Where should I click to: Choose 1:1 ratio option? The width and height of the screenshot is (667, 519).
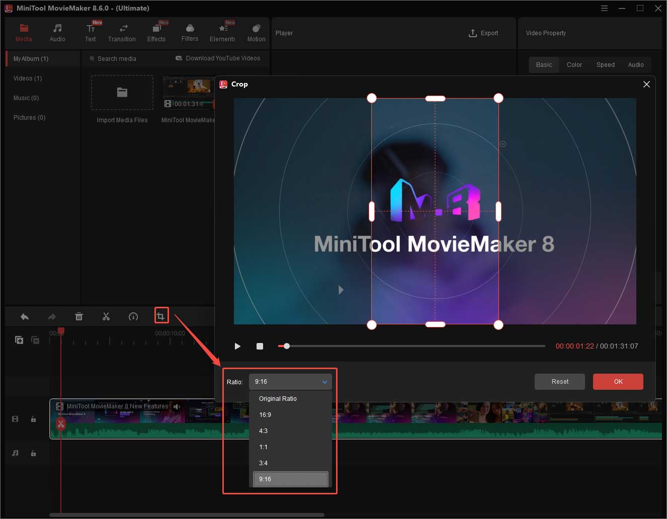pyautogui.click(x=290, y=447)
